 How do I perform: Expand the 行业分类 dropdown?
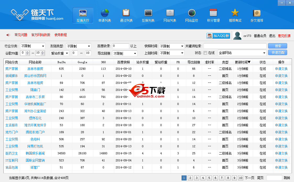(x=32, y=46)
